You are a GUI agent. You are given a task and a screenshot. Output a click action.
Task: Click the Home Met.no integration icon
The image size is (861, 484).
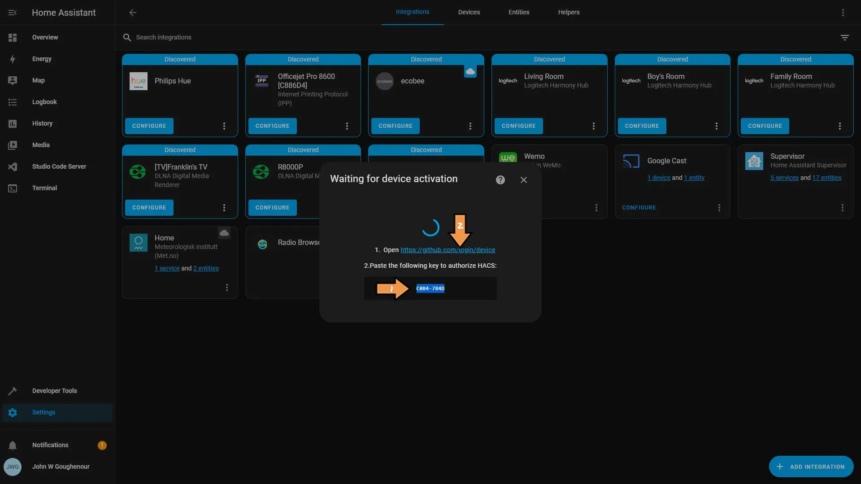[x=139, y=243]
